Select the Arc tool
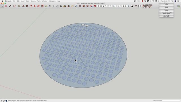 pos(14,6)
